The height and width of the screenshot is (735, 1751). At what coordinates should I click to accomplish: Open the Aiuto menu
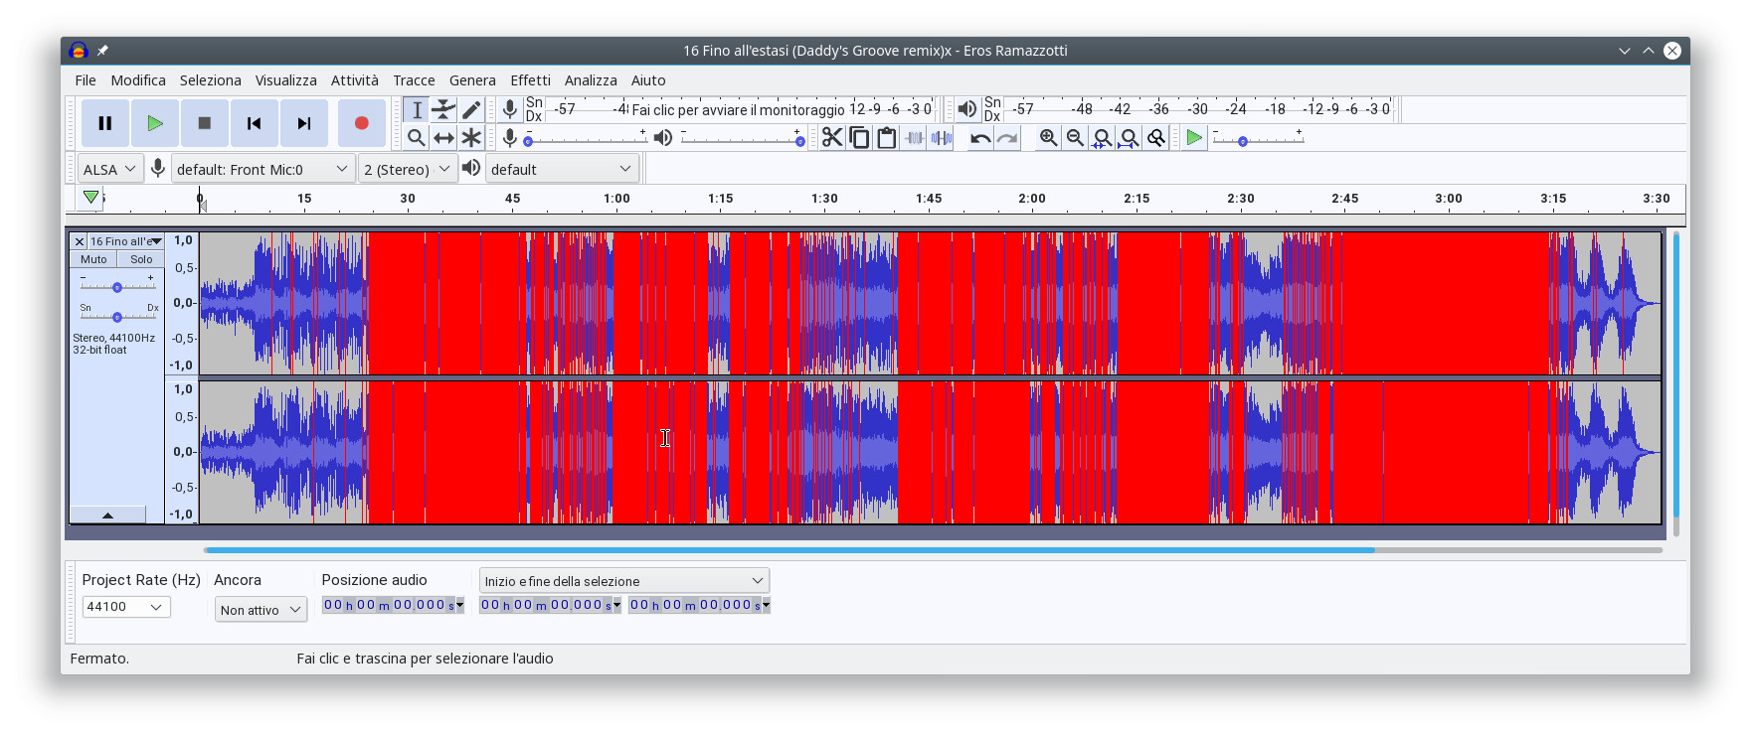coord(648,80)
